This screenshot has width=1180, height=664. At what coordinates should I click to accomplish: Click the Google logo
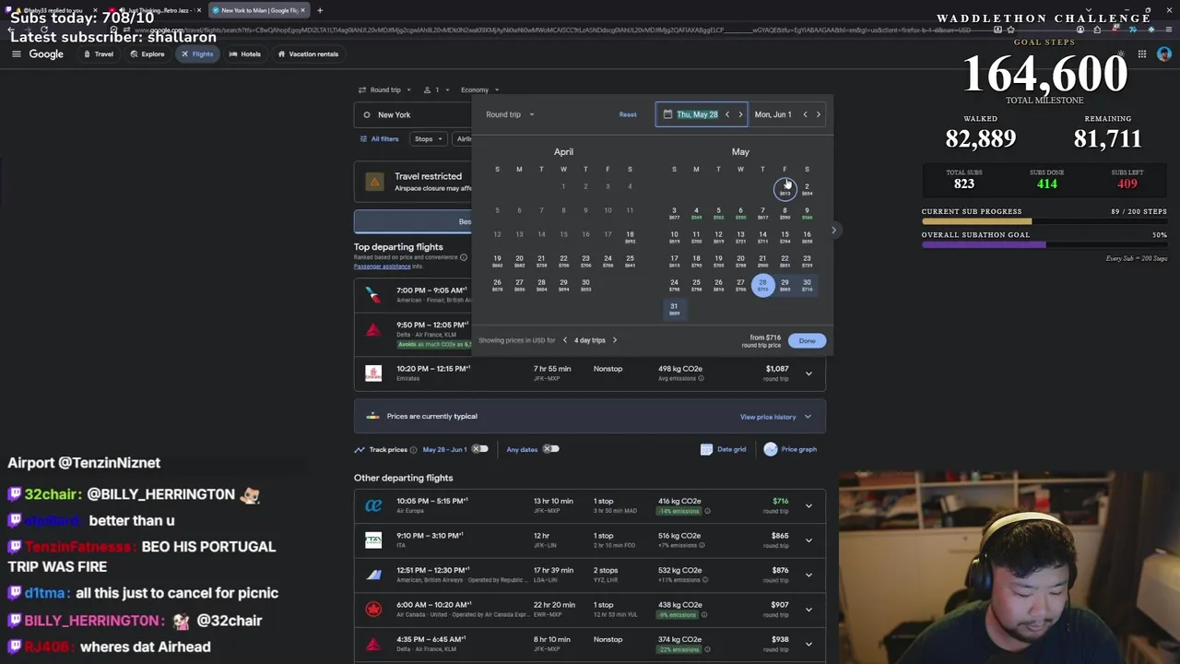46,53
